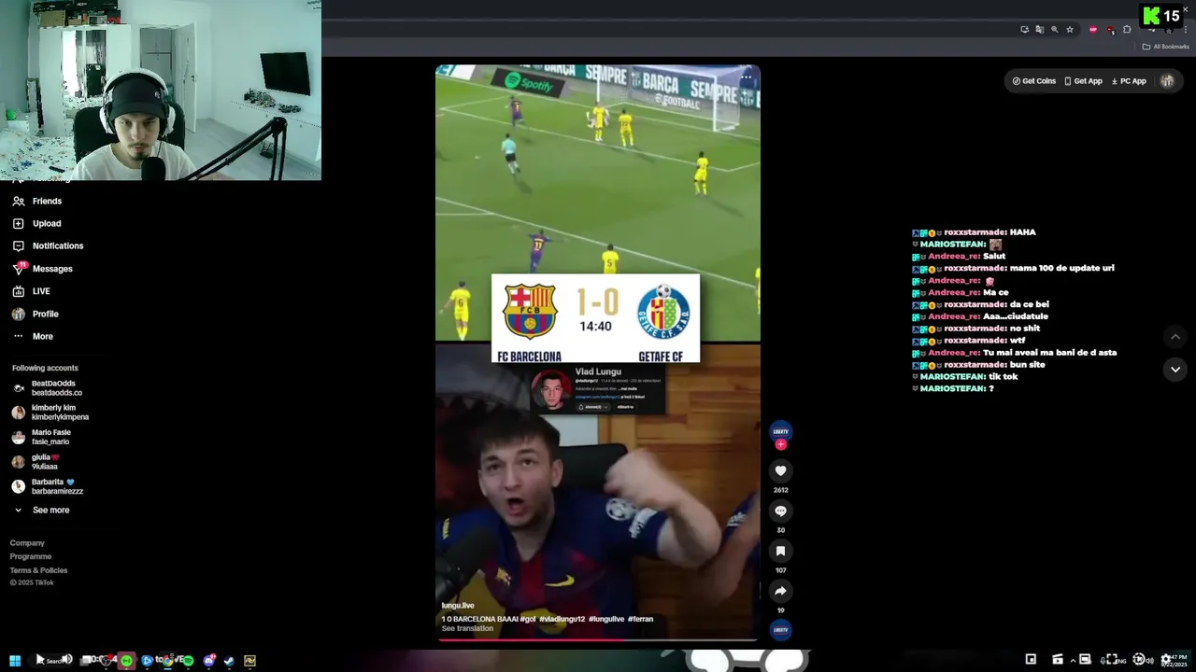Bookmark page with the star icon
The width and height of the screenshot is (1196, 672).
[x=1070, y=30]
